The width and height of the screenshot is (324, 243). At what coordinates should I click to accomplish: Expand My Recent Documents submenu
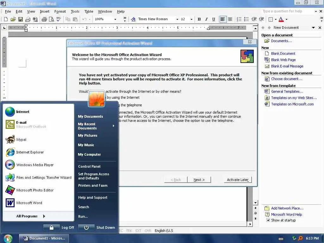96,126
